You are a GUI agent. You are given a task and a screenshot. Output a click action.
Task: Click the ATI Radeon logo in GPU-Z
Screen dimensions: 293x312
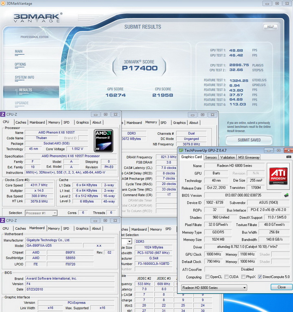[278, 176]
